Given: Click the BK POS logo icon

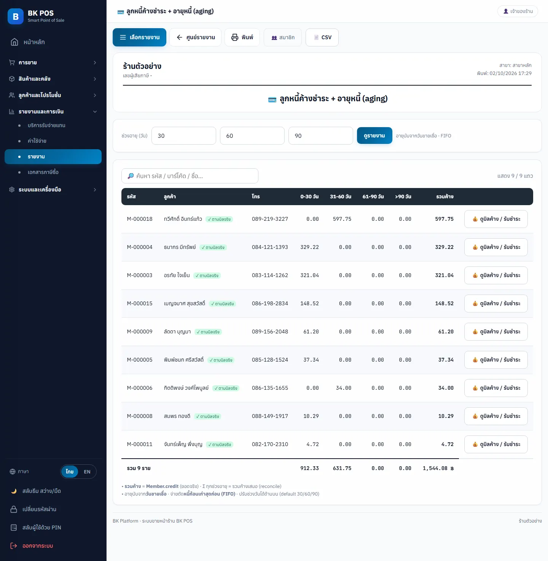Looking at the screenshot, I should tap(16, 16).
